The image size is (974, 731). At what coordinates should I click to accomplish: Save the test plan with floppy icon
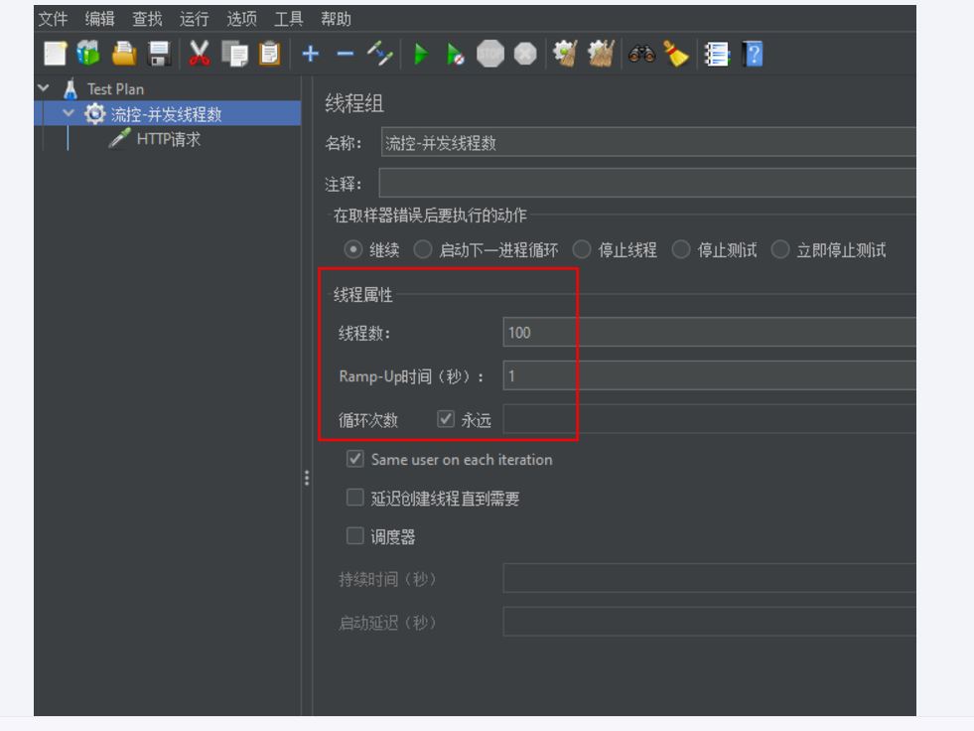[x=160, y=54]
